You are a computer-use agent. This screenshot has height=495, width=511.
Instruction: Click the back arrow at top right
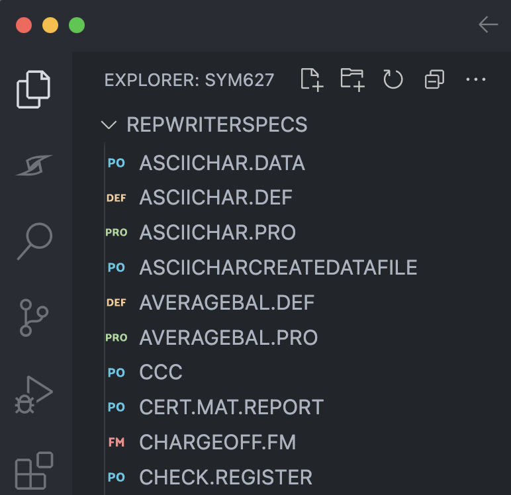[488, 25]
